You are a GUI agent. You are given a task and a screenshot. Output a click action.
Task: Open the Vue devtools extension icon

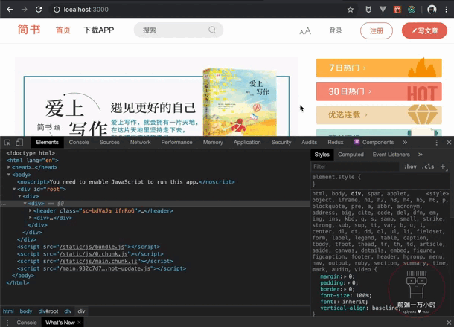(x=383, y=10)
